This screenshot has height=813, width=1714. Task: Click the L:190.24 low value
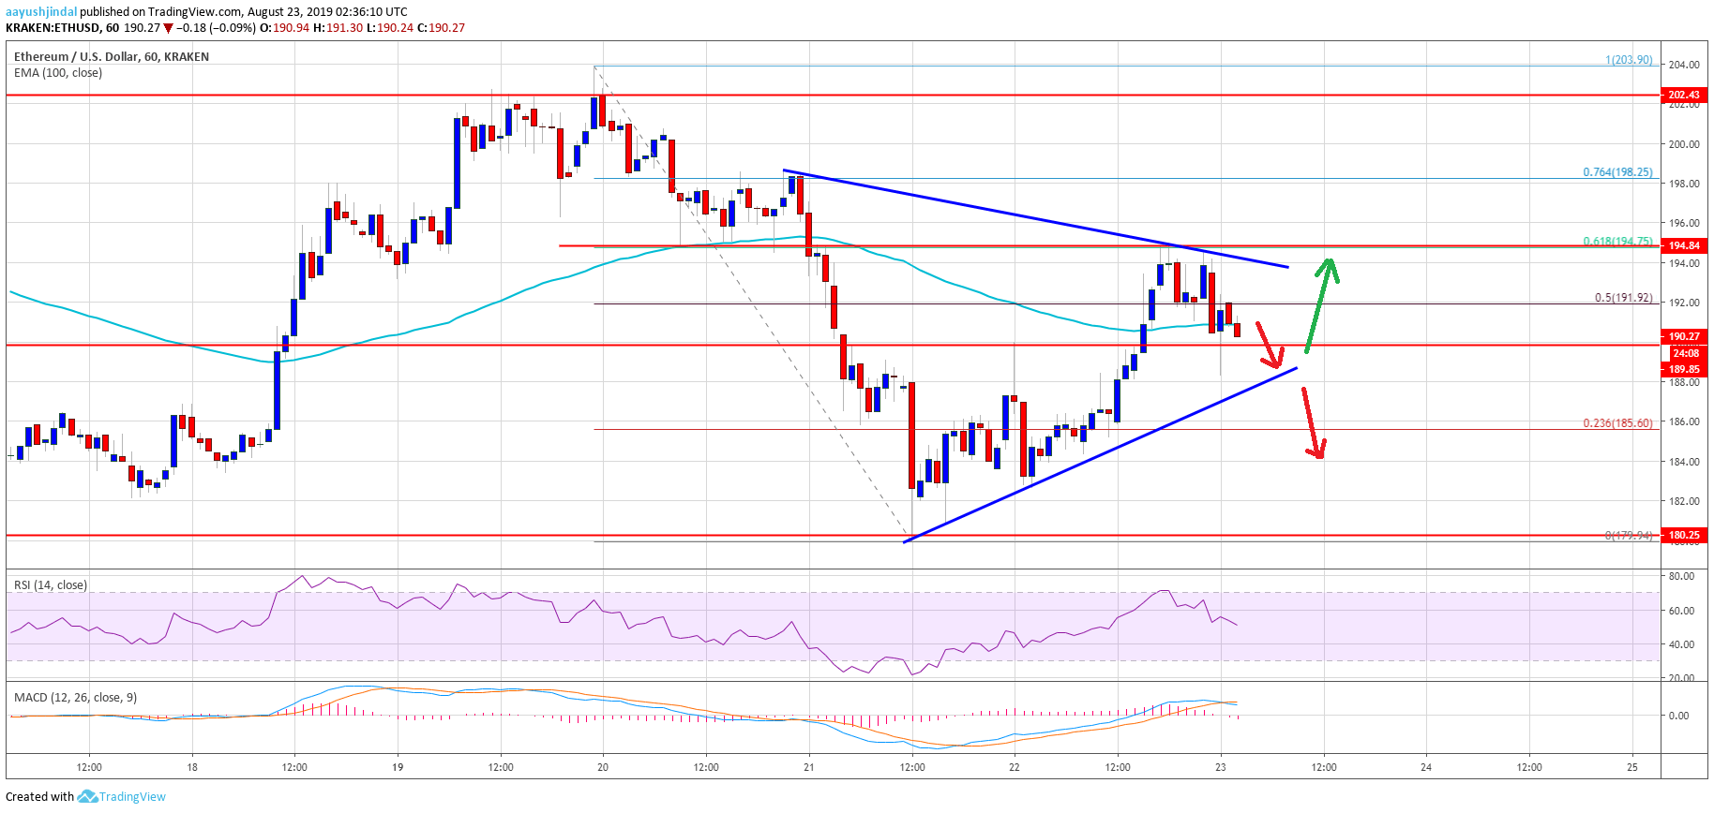tap(389, 28)
